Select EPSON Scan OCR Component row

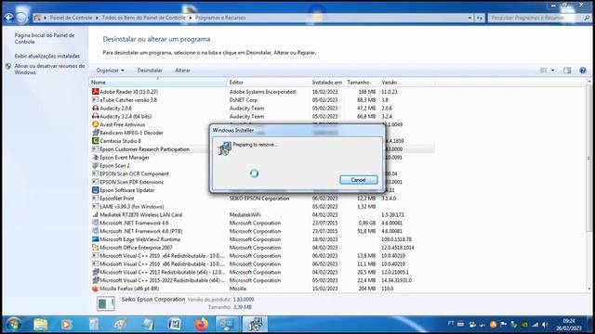point(262,173)
